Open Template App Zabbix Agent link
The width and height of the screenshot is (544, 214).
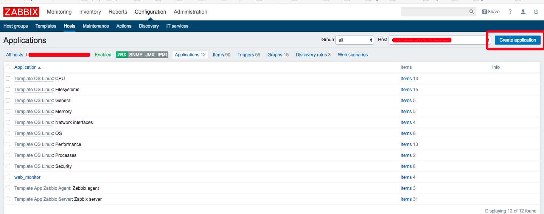[x=42, y=188]
